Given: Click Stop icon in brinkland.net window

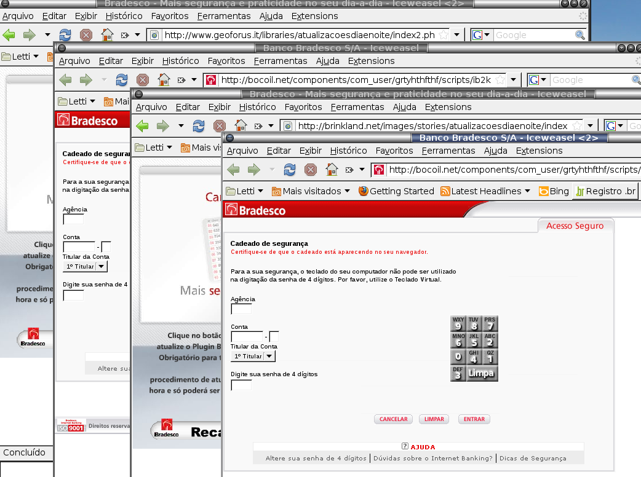Looking at the screenshot, I should coord(220,126).
